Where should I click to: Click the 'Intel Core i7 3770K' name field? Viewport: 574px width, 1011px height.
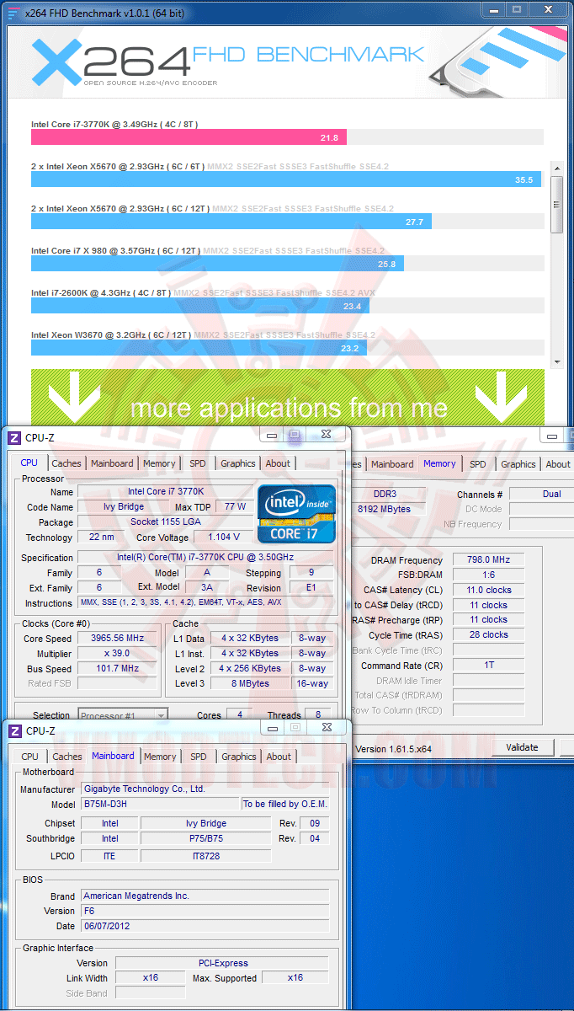point(165,491)
